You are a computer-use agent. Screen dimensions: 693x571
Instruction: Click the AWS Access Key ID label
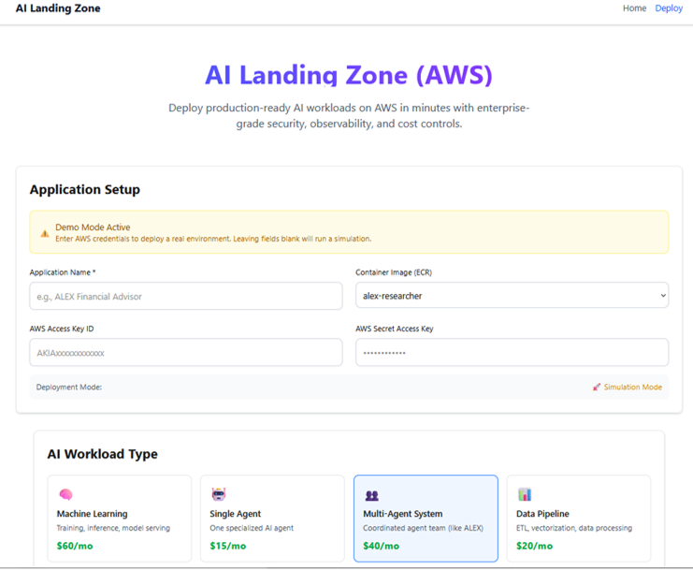[62, 329]
